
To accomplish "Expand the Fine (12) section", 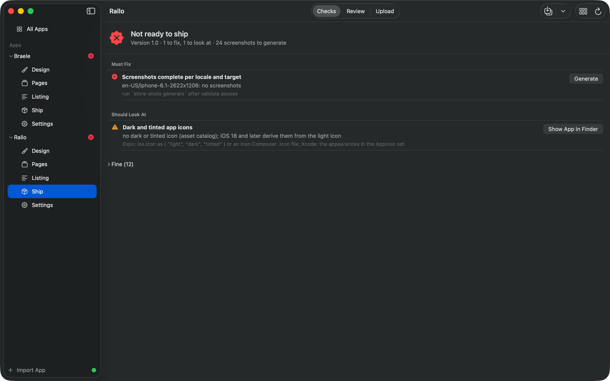I will point(109,164).
